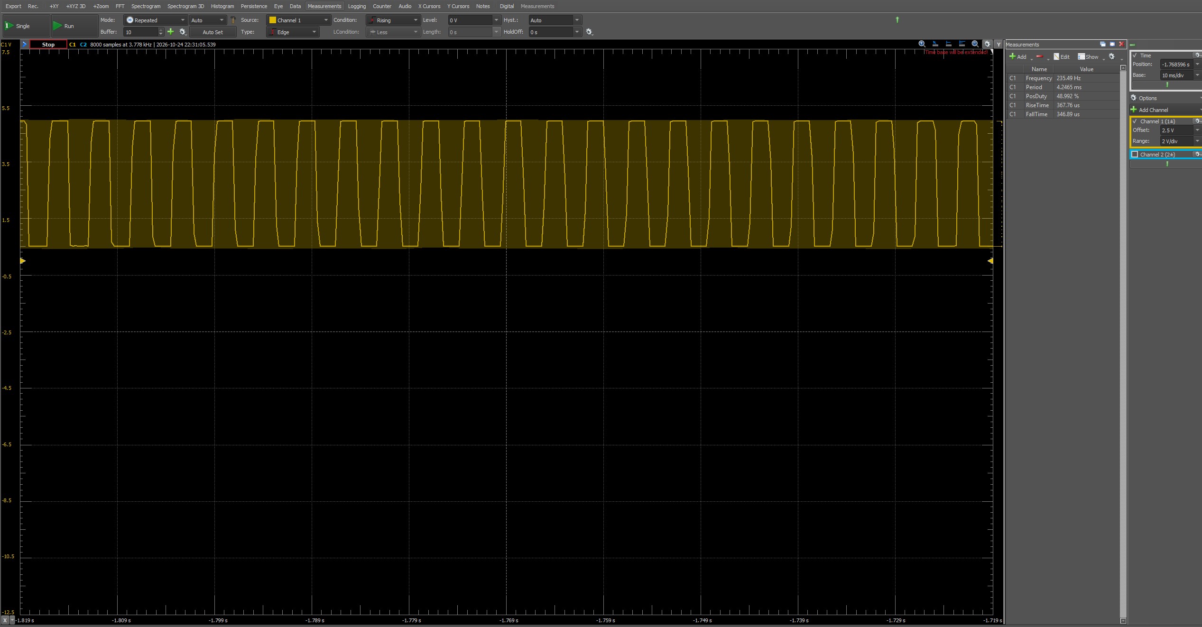Add a new buffer with green plus
The width and height of the screenshot is (1202, 627).
pyautogui.click(x=171, y=32)
